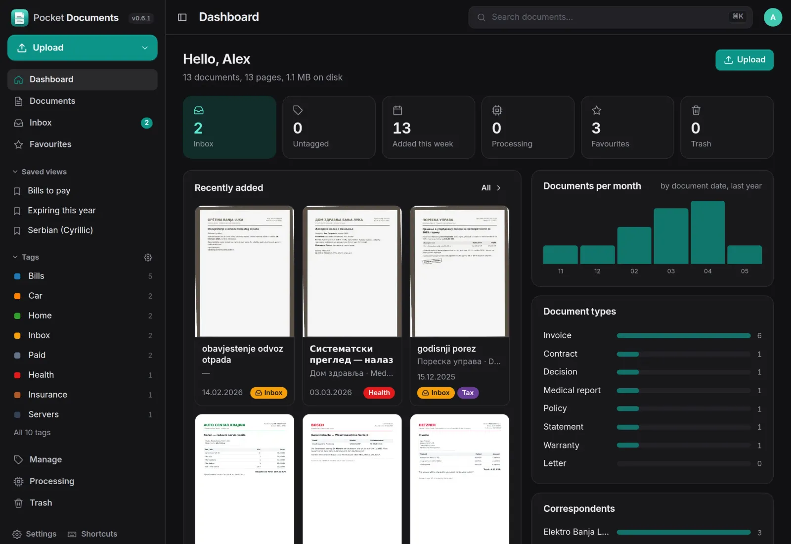The width and height of the screenshot is (791, 544).
Task: Open the Untagged stat card
Action: click(x=329, y=127)
